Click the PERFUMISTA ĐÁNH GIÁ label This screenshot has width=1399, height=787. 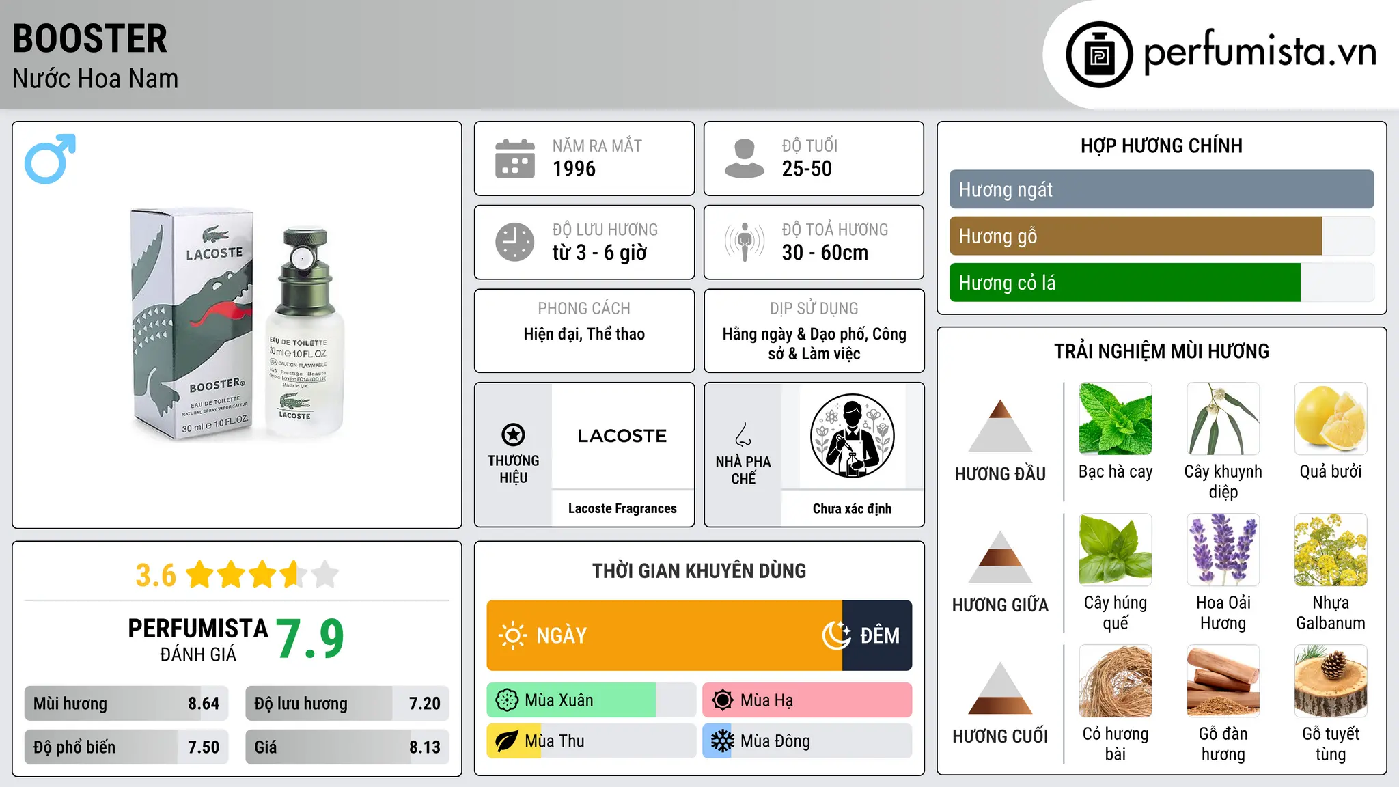(198, 639)
